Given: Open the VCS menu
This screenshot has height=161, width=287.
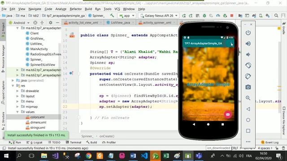Looking at the screenshot, I should (x=117, y=9).
